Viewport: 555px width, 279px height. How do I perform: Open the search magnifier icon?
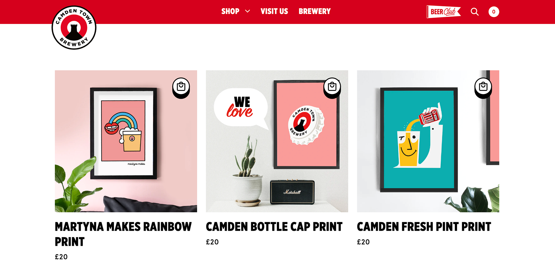475,12
